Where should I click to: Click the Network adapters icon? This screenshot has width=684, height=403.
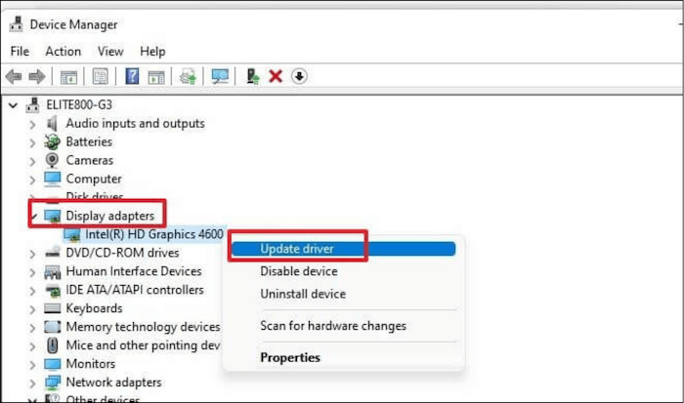[x=53, y=383]
